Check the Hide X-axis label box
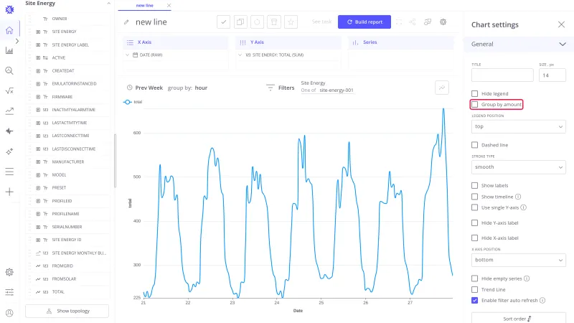The width and height of the screenshot is (574, 323). [474, 238]
